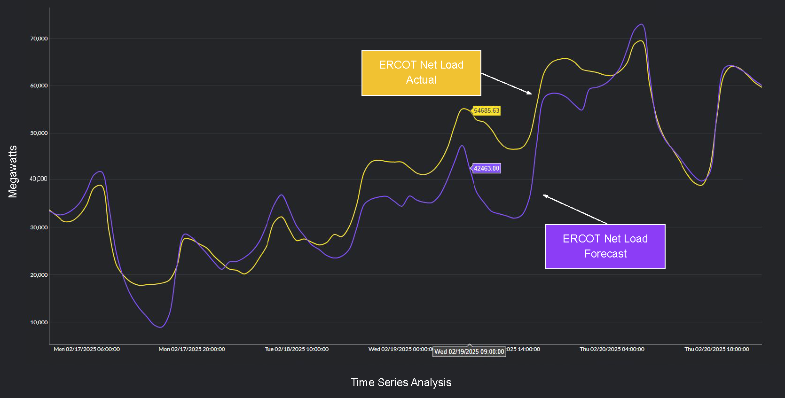This screenshot has width=785, height=398.
Task: Select the 50,000 y-axis tick label
Action: point(39,133)
